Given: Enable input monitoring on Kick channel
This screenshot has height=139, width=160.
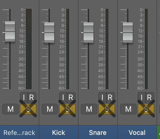Looking at the screenshot, I should (x=63, y=97).
